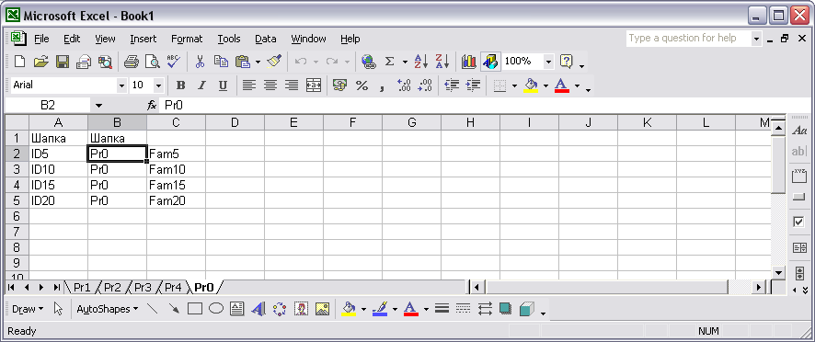
Task: Toggle the Drawing toolbar button
Action: [x=490, y=62]
